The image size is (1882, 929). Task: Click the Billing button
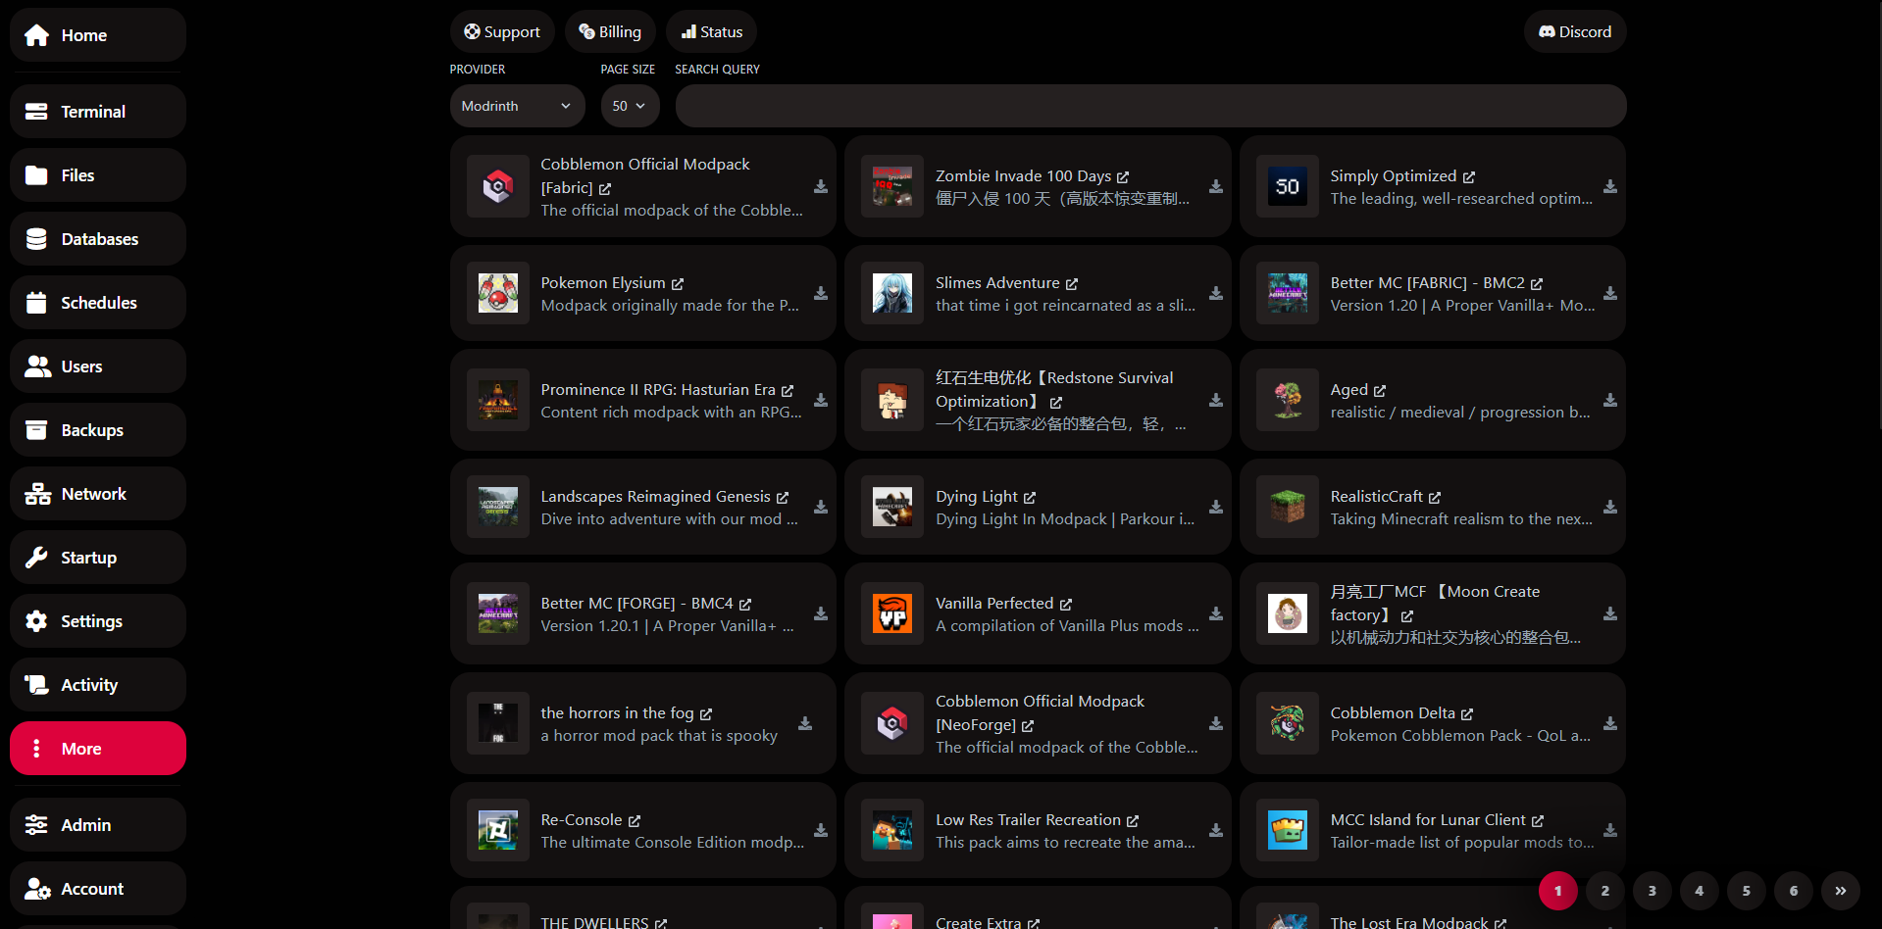coord(610,31)
